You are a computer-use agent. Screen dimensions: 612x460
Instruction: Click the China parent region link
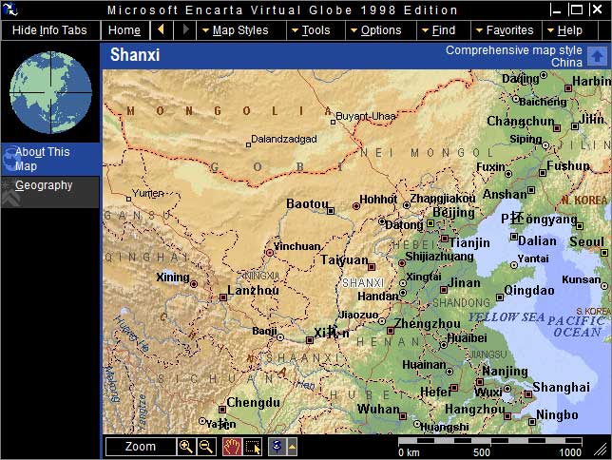pos(566,63)
